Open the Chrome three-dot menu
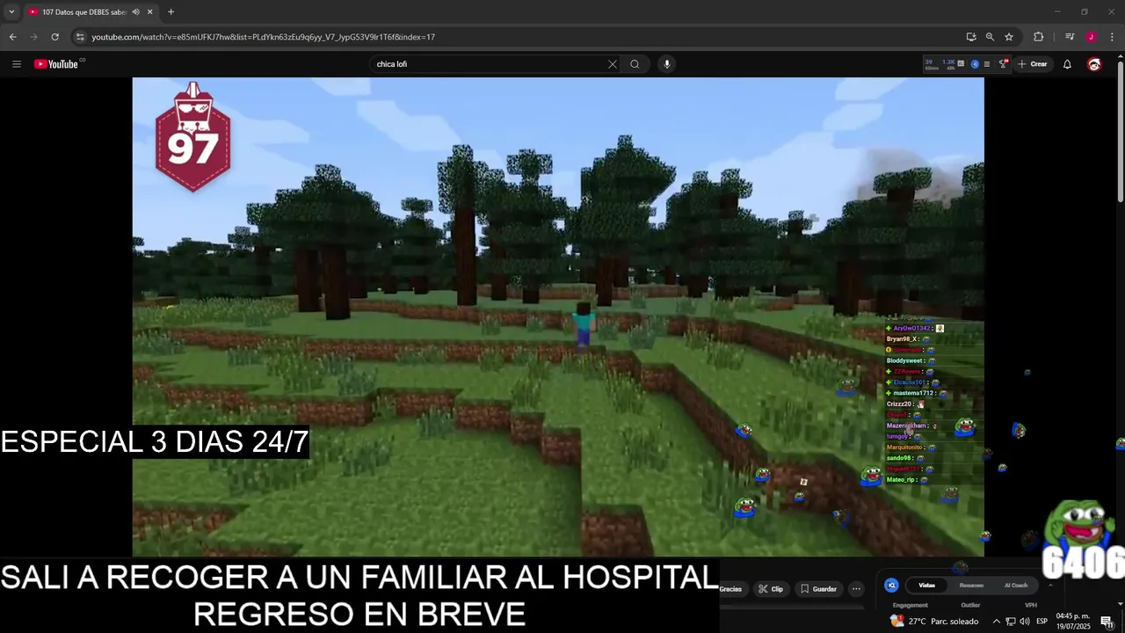 coord(1113,37)
